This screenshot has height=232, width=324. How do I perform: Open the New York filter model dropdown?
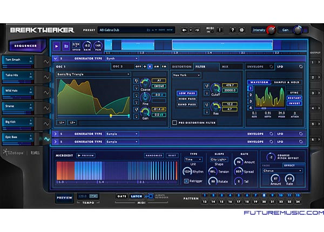[186, 75]
